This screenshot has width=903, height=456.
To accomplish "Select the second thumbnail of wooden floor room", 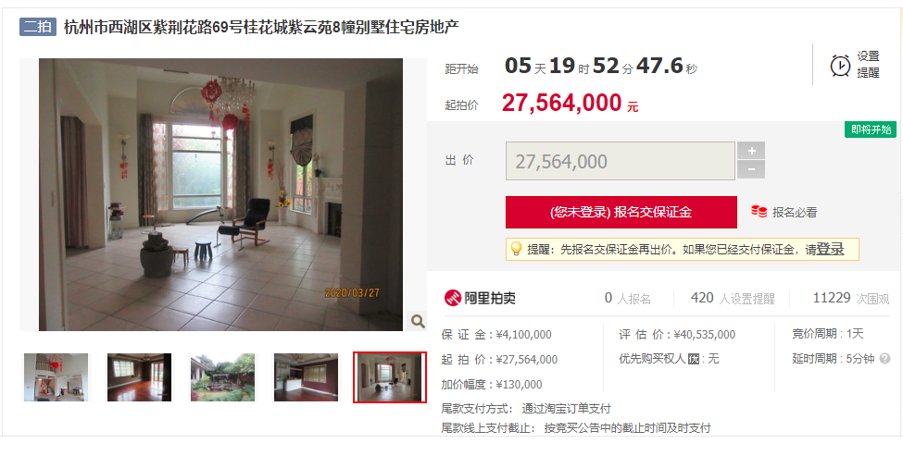I will pyautogui.click(x=139, y=377).
